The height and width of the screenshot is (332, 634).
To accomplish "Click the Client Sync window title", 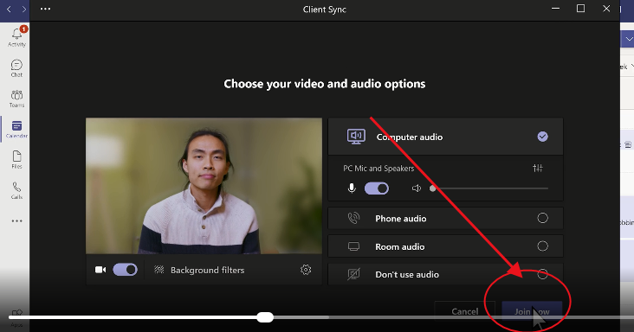I will tap(325, 10).
